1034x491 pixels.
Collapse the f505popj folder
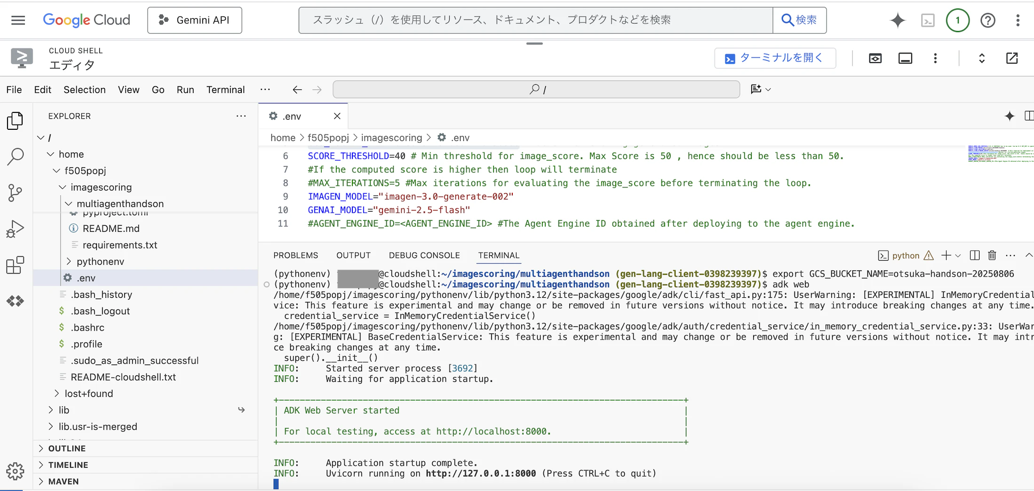point(56,171)
